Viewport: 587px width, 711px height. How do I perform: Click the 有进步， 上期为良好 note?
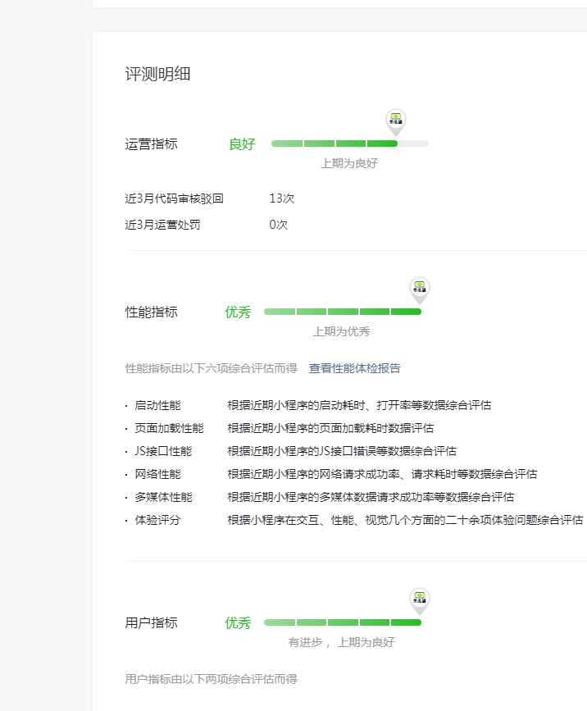tap(341, 643)
